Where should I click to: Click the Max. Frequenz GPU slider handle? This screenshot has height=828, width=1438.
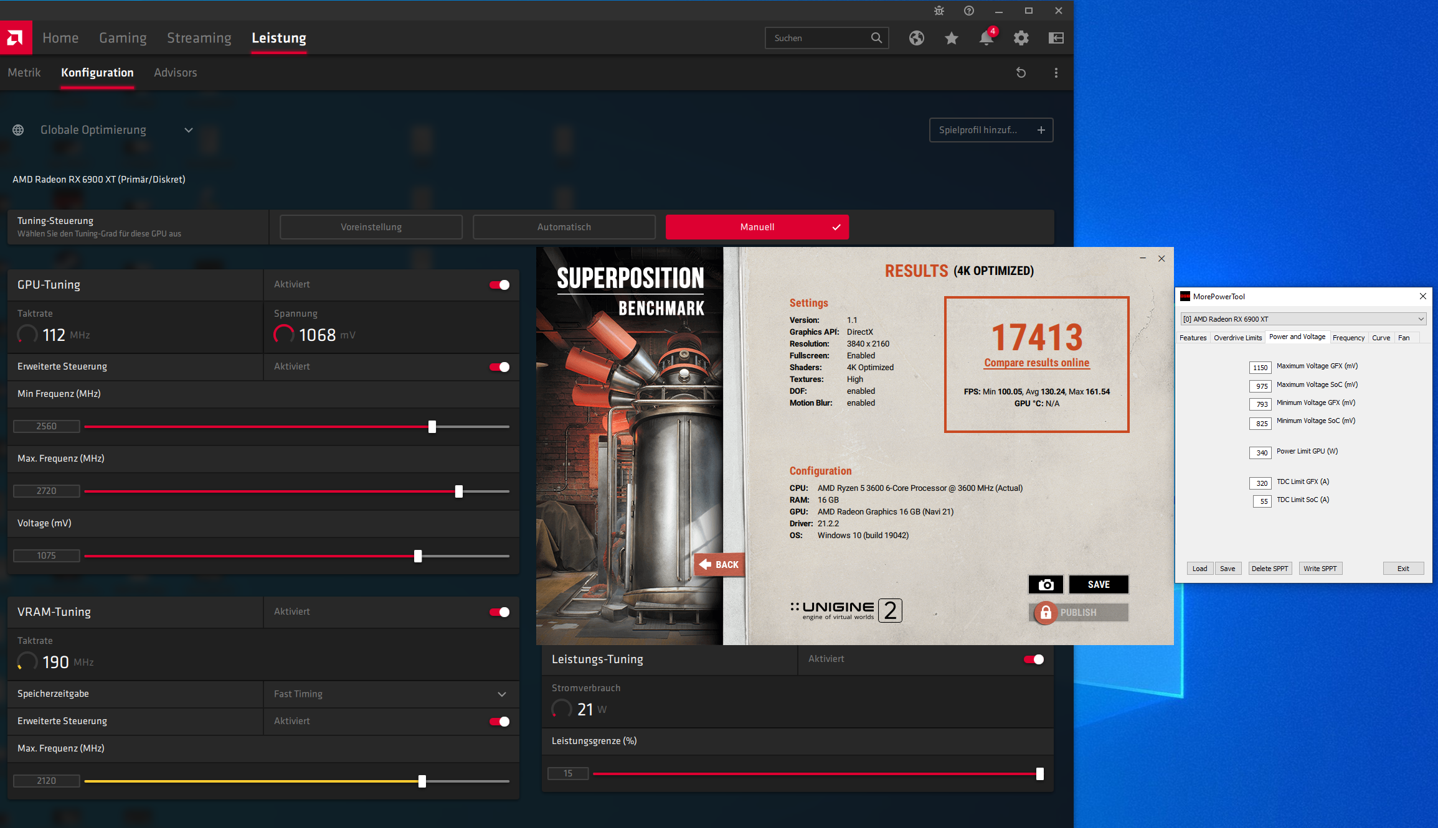pos(459,491)
